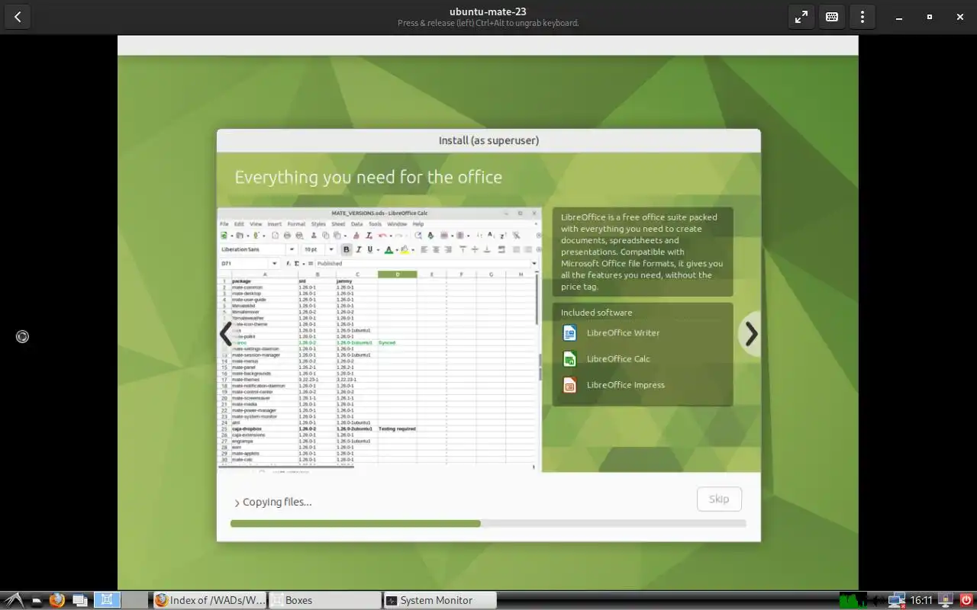The width and height of the screenshot is (977, 610).
Task: Click the green system load graph
Action: tap(853, 600)
